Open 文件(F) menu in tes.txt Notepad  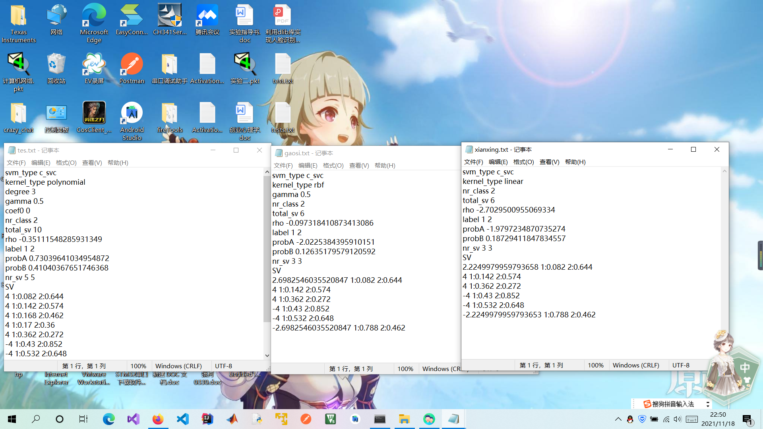tap(16, 163)
